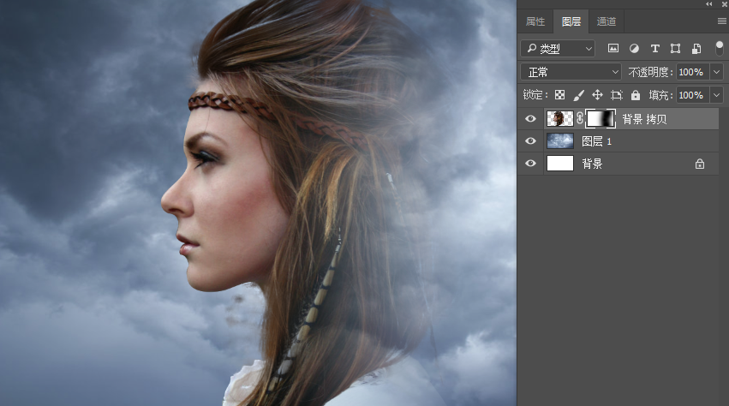The image size is (729, 406).
Task: Filter layers by shape layer icon
Action: click(x=676, y=49)
